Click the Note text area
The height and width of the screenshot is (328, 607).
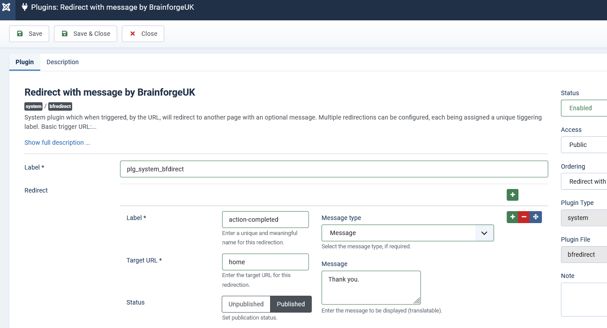[584, 300]
